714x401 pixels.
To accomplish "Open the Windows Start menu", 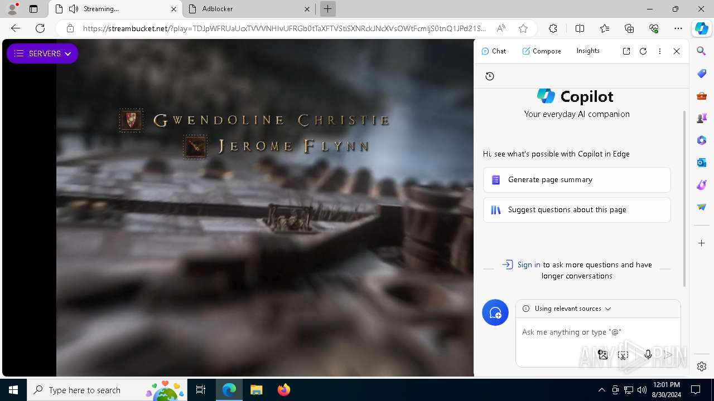I will coord(13,390).
